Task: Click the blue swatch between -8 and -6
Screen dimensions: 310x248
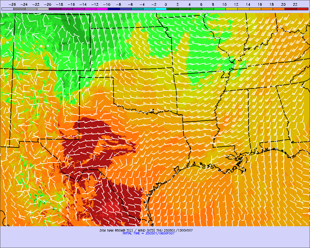Action: (x=126, y=9)
